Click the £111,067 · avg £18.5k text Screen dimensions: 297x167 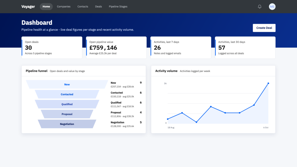[122, 106]
